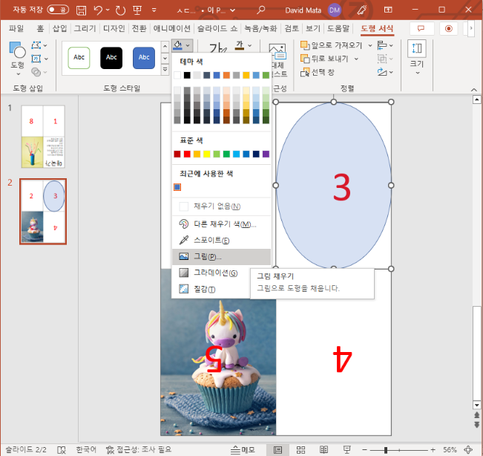Switch to Normal view icon
This screenshot has width=483, height=456.
277,450
